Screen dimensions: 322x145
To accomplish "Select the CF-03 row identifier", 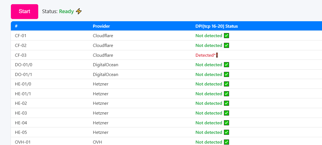I will [x=21, y=55].
